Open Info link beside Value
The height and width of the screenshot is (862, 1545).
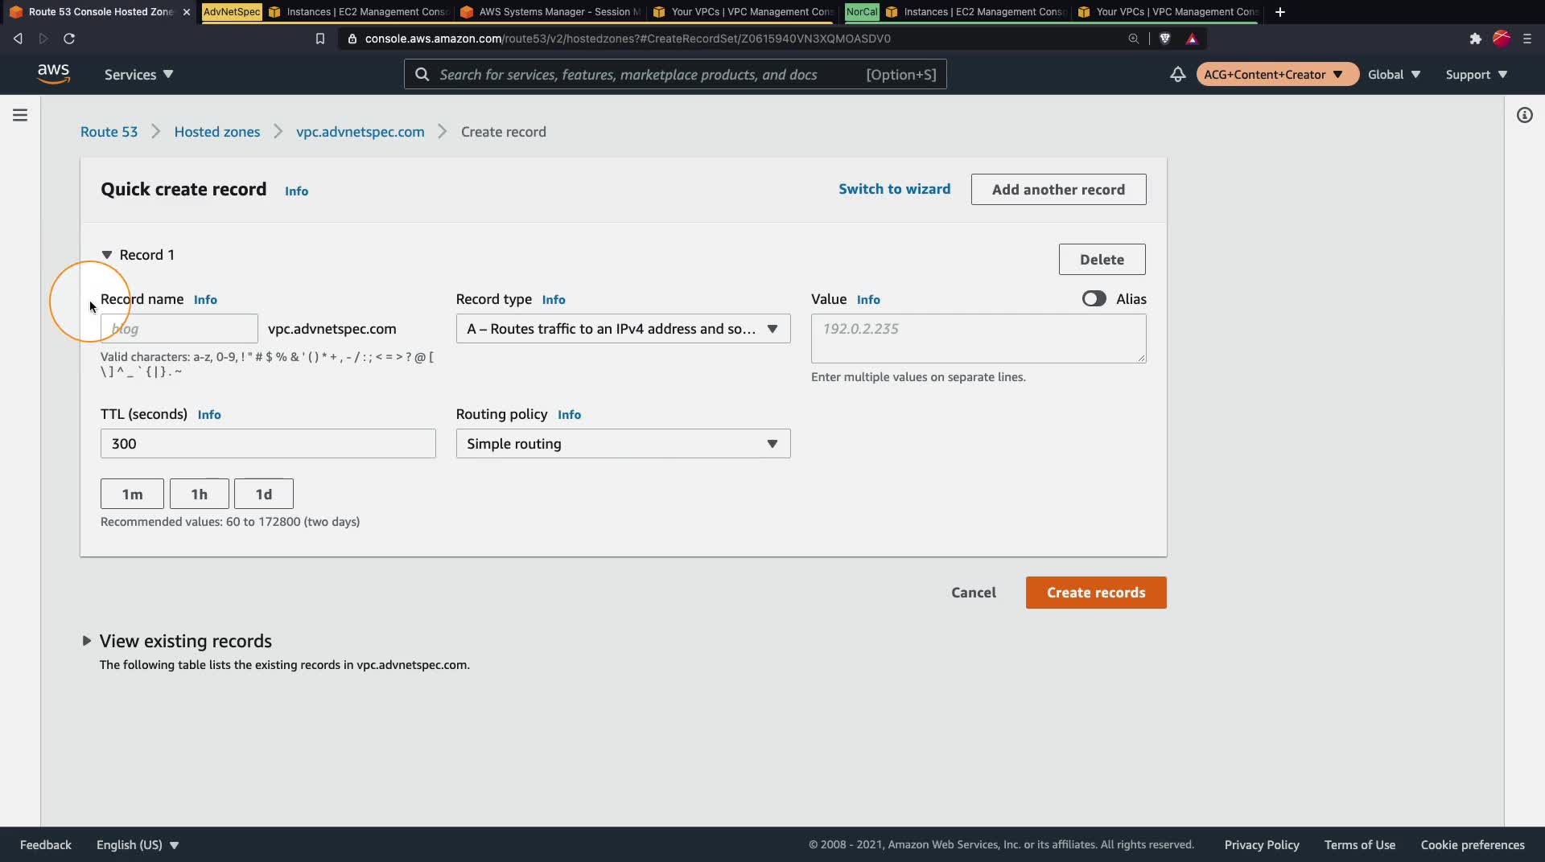tap(868, 300)
